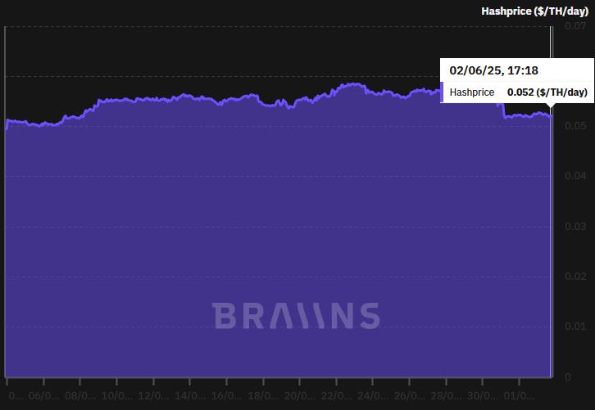Viewport: 595px width, 410px height.
Task: Click the 0.01 y-axis value label
Action: point(576,327)
